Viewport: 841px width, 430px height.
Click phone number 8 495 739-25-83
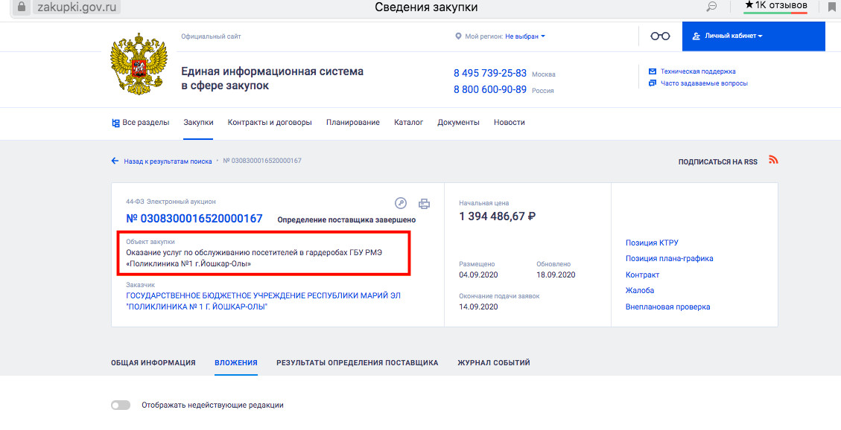point(489,74)
